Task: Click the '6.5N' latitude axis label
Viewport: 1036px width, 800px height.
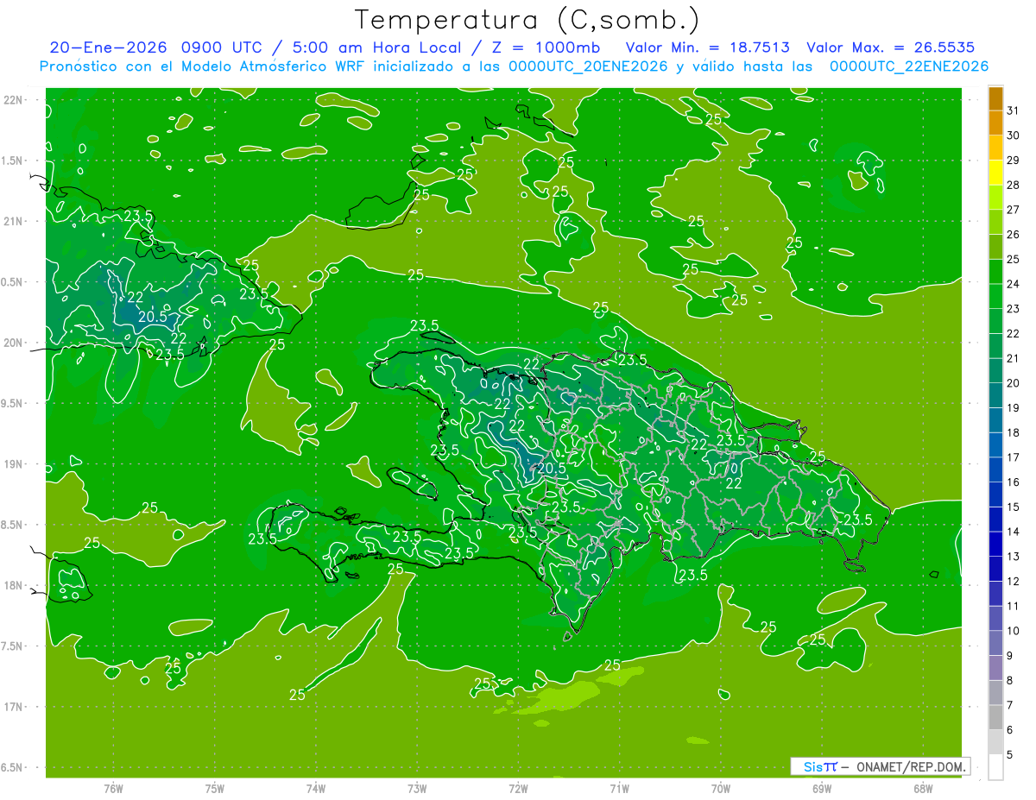Action: (13, 767)
